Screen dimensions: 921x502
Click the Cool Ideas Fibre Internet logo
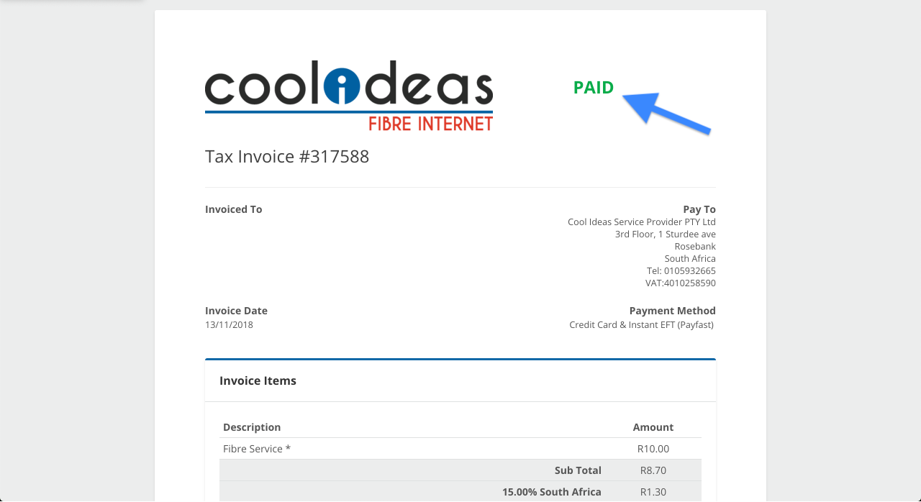[x=349, y=96]
